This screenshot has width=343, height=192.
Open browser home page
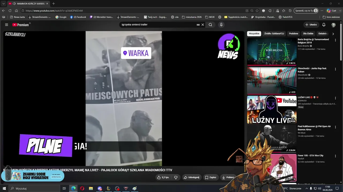pyautogui.click(x=16, y=11)
